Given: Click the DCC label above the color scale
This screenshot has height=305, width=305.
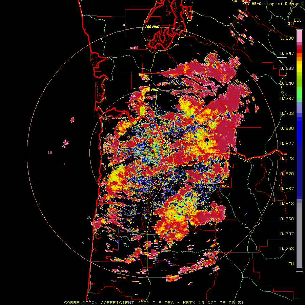Looking at the screenshot, I should (298, 20).
